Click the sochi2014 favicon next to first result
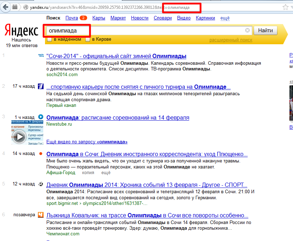This screenshot has width=293, height=241. (x=41, y=56)
